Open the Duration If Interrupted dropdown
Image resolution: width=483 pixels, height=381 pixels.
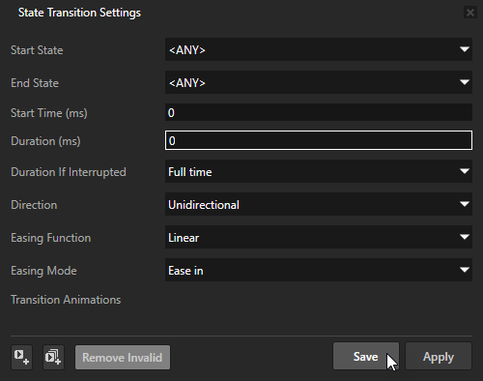click(319, 171)
